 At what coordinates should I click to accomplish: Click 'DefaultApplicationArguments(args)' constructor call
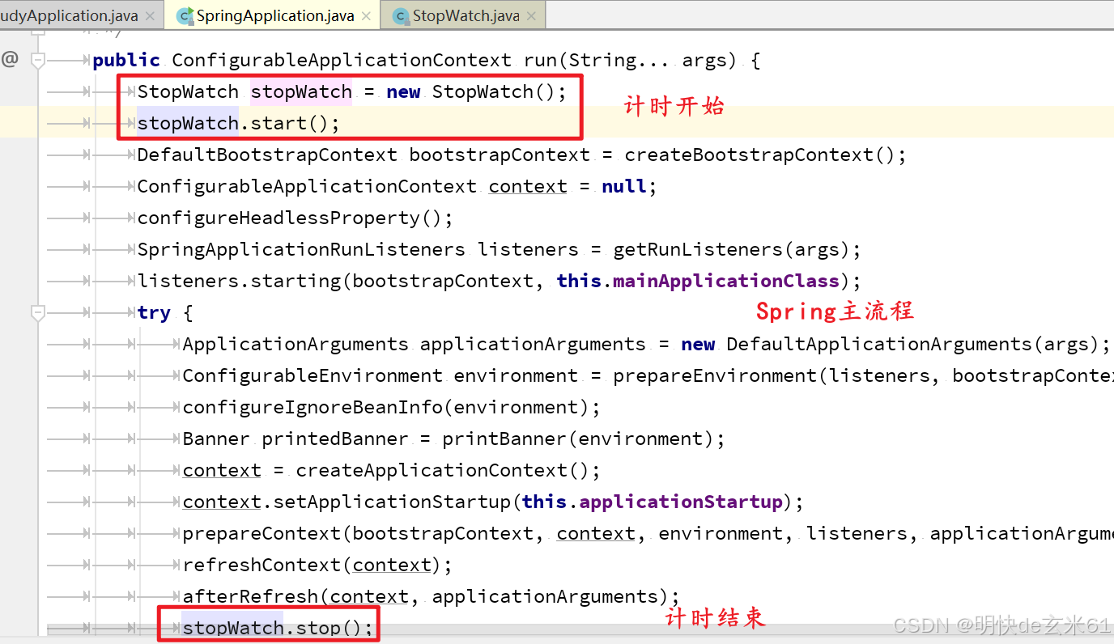(x=912, y=345)
